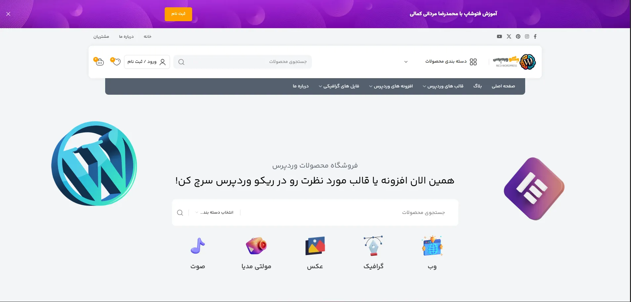Click the فروشگاه محصولات وردپرس subtitle
This screenshot has width=631, height=302.
click(x=315, y=165)
